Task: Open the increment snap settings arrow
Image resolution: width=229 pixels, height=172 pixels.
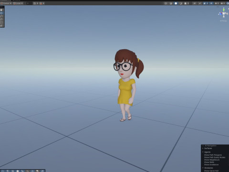Action: click(43, 3)
